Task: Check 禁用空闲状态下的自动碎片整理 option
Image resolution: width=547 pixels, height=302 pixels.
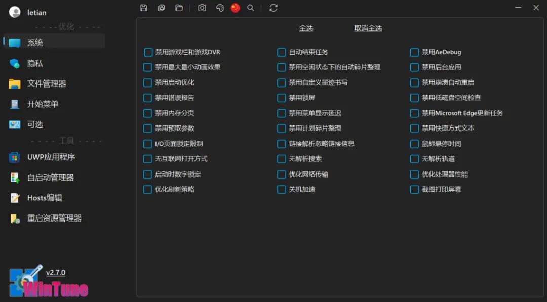Action: point(281,67)
